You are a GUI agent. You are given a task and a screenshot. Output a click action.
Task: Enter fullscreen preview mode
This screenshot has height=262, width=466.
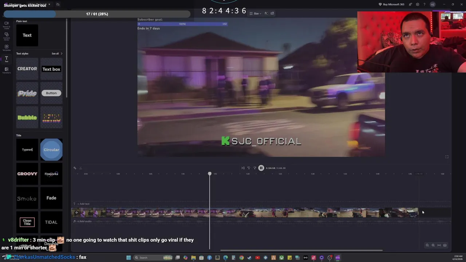pos(447,157)
